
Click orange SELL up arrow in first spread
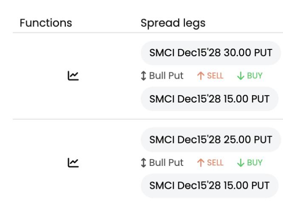click(x=201, y=76)
